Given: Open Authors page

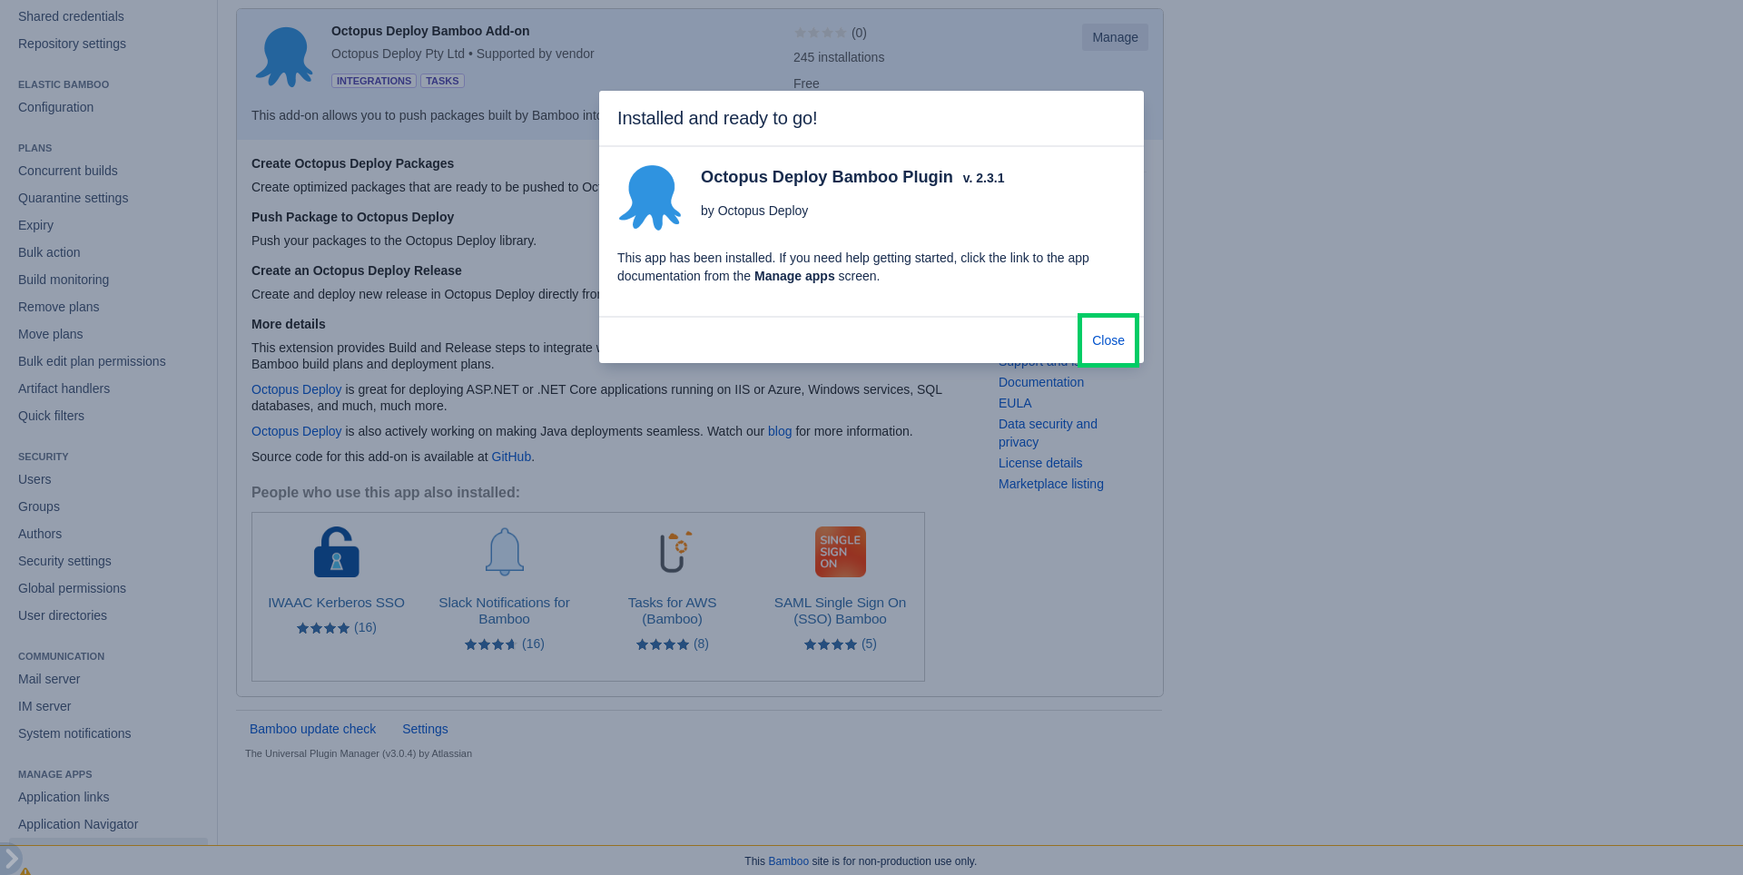Looking at the screenshot, I should (x=40, y=534).
